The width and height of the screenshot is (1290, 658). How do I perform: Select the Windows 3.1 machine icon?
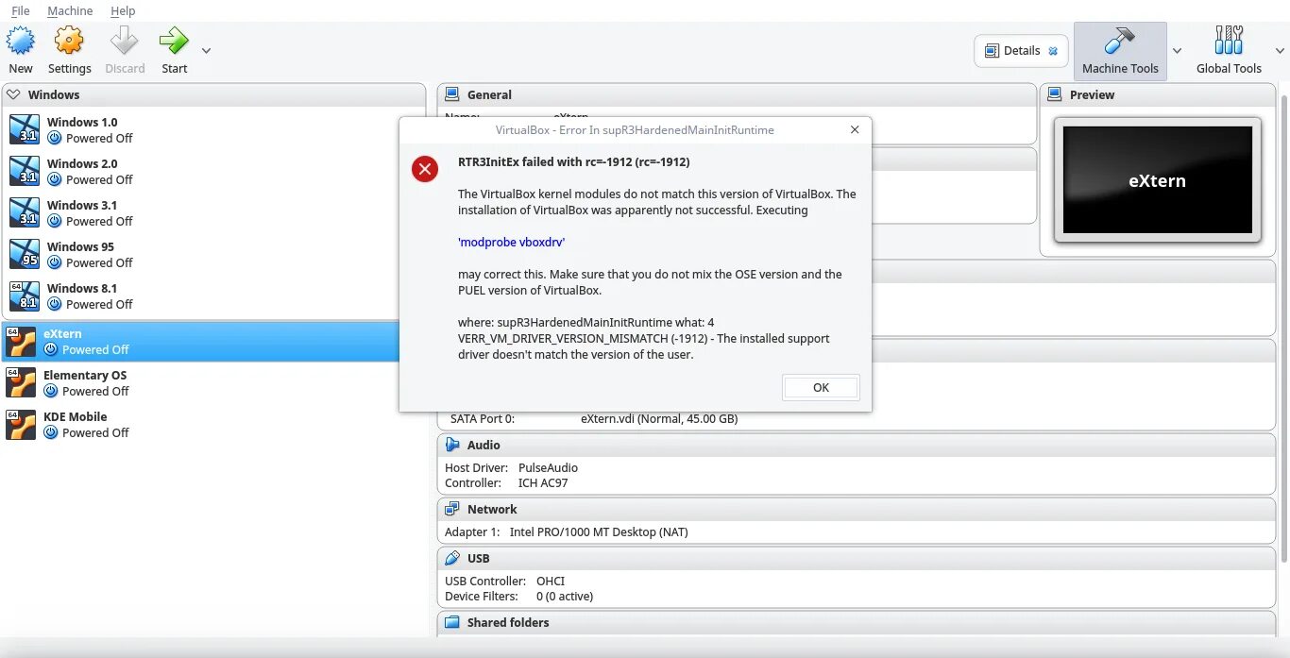(x=25, y=212)
